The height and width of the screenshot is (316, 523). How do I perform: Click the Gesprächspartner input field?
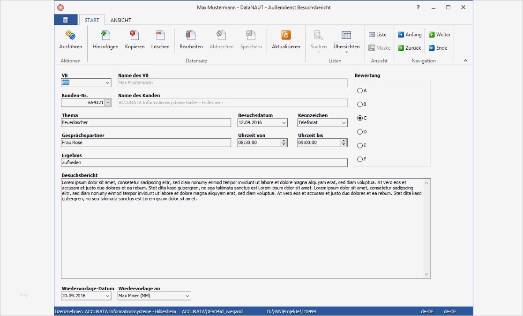pyautogui.click(x=146, y=143)
